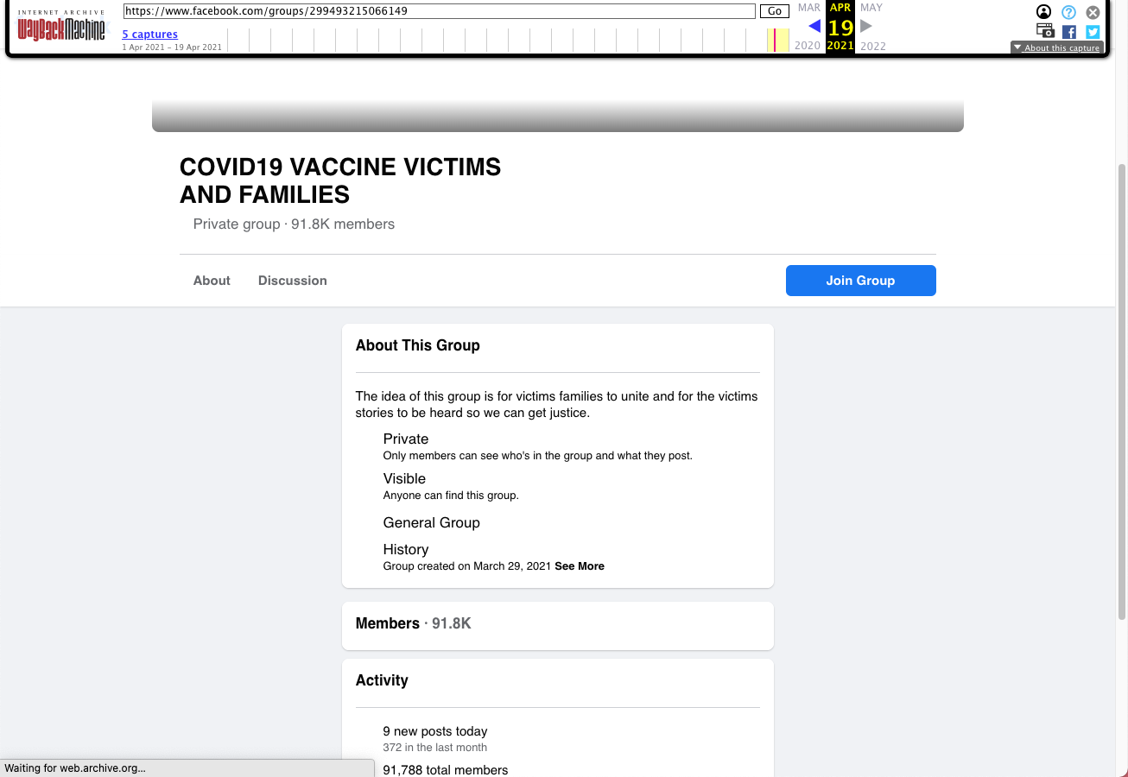Select the next capture gray arrow
The width and height of the screenshot is (1128, 777).
coord(865,25)
